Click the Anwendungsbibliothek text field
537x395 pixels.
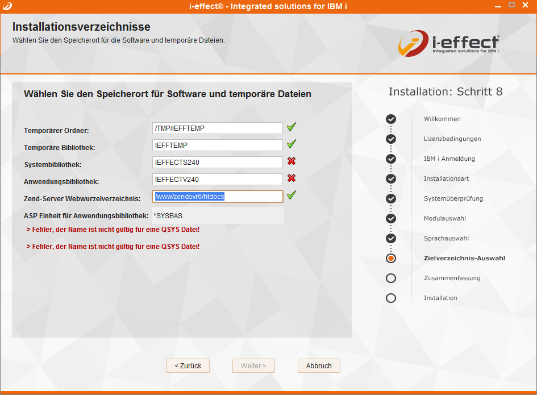pos(218,180)
